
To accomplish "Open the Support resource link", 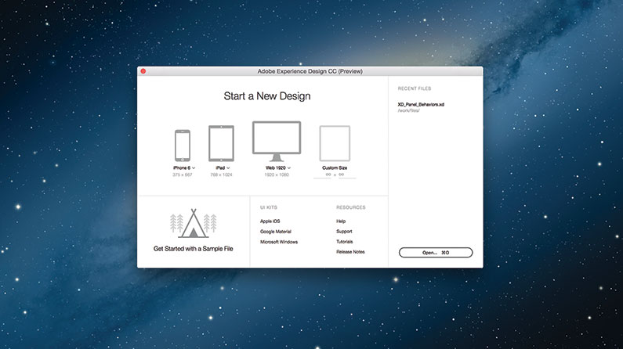I will pyautogui.click(x=344, y=232).
